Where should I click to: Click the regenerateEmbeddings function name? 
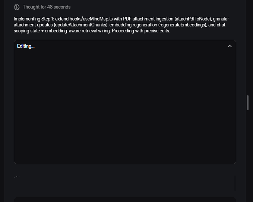point(182,25)
